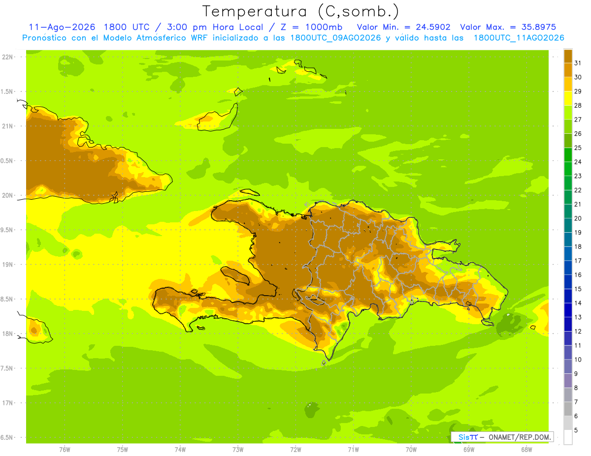Click Great Inagua island near 21N 73W

pos(217,118)
